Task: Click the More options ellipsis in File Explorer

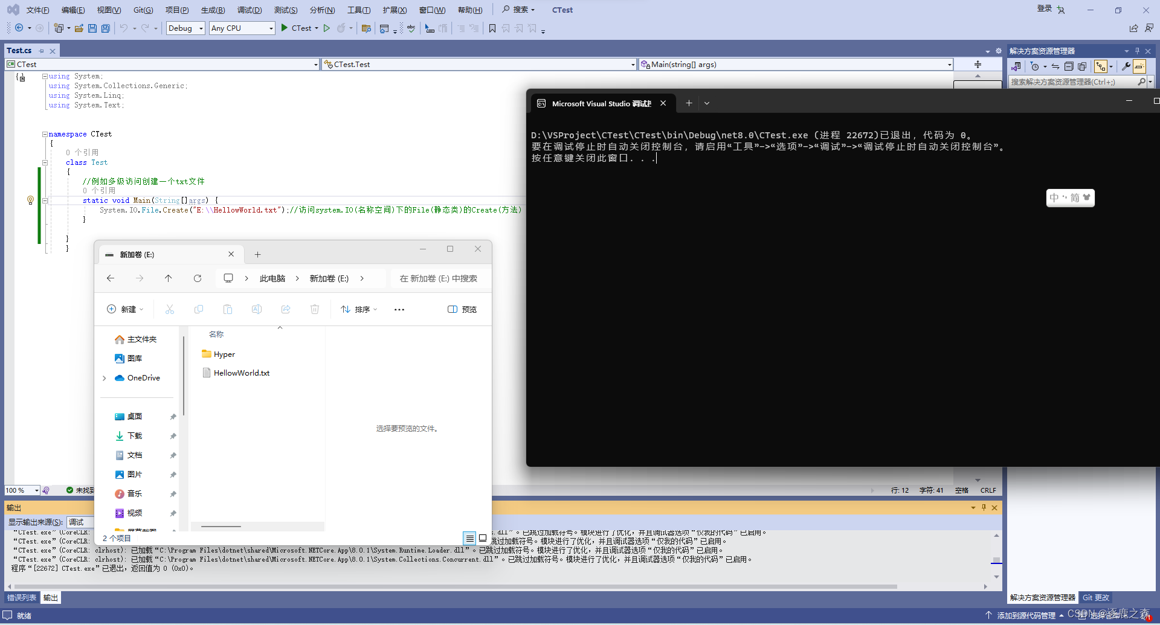Action: 399,310
